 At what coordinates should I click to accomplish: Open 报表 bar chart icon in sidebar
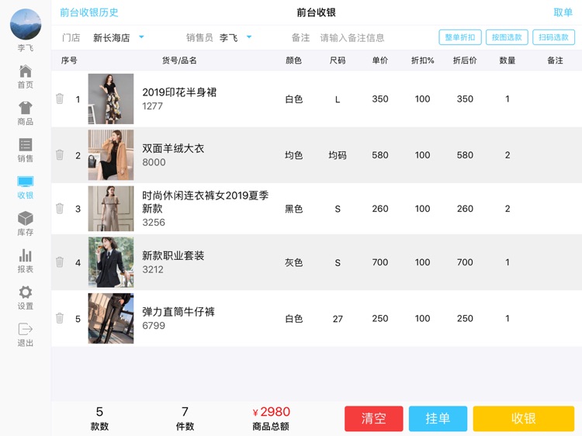(x=26, y=255)
